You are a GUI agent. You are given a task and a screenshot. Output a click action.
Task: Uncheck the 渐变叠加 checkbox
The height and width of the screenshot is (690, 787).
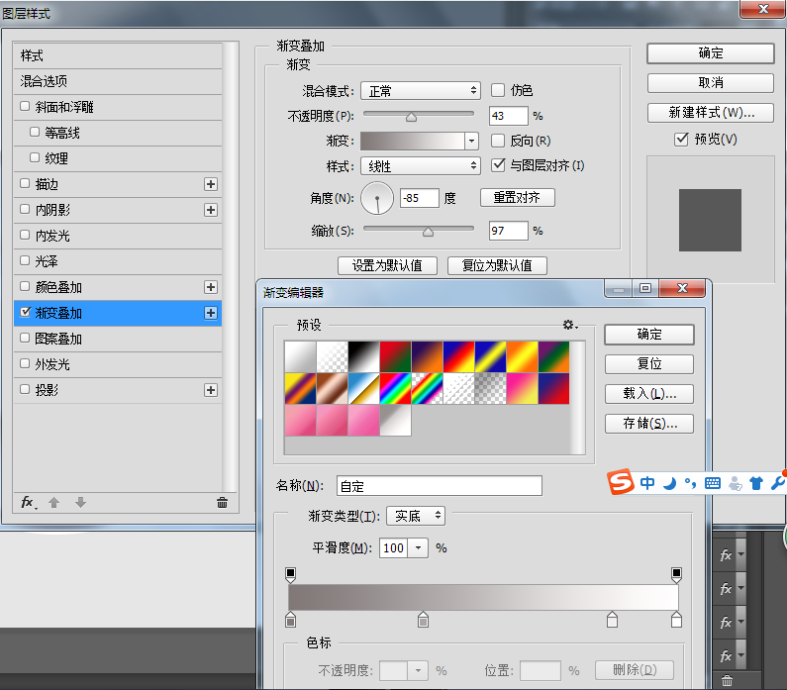click(x=25, y=312)
